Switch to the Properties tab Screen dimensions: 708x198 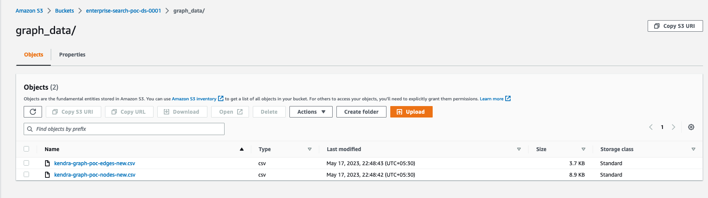[x=72, y=55]
